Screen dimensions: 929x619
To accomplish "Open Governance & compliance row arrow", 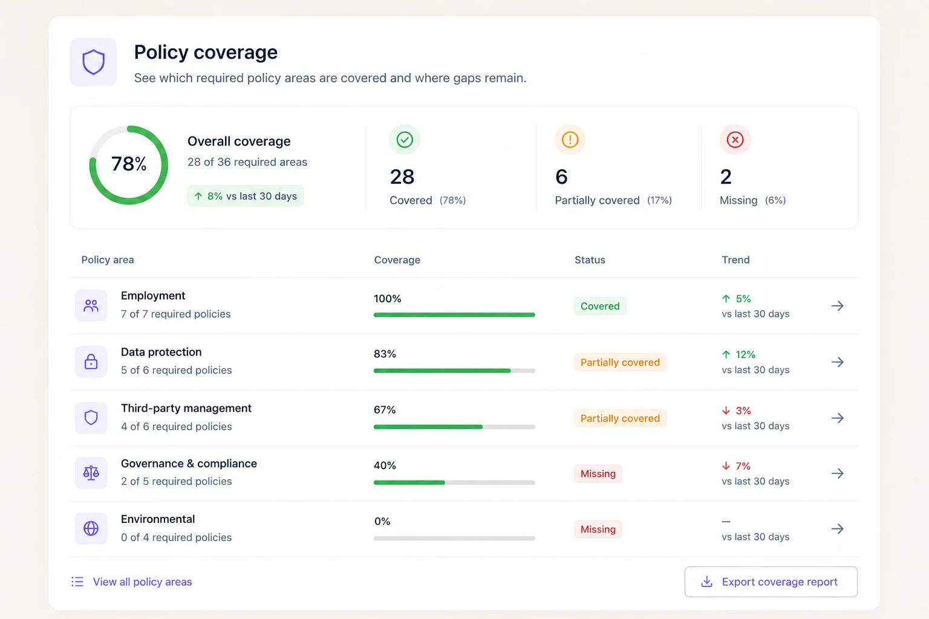I will pyautogui.click(x=837, y=473).
